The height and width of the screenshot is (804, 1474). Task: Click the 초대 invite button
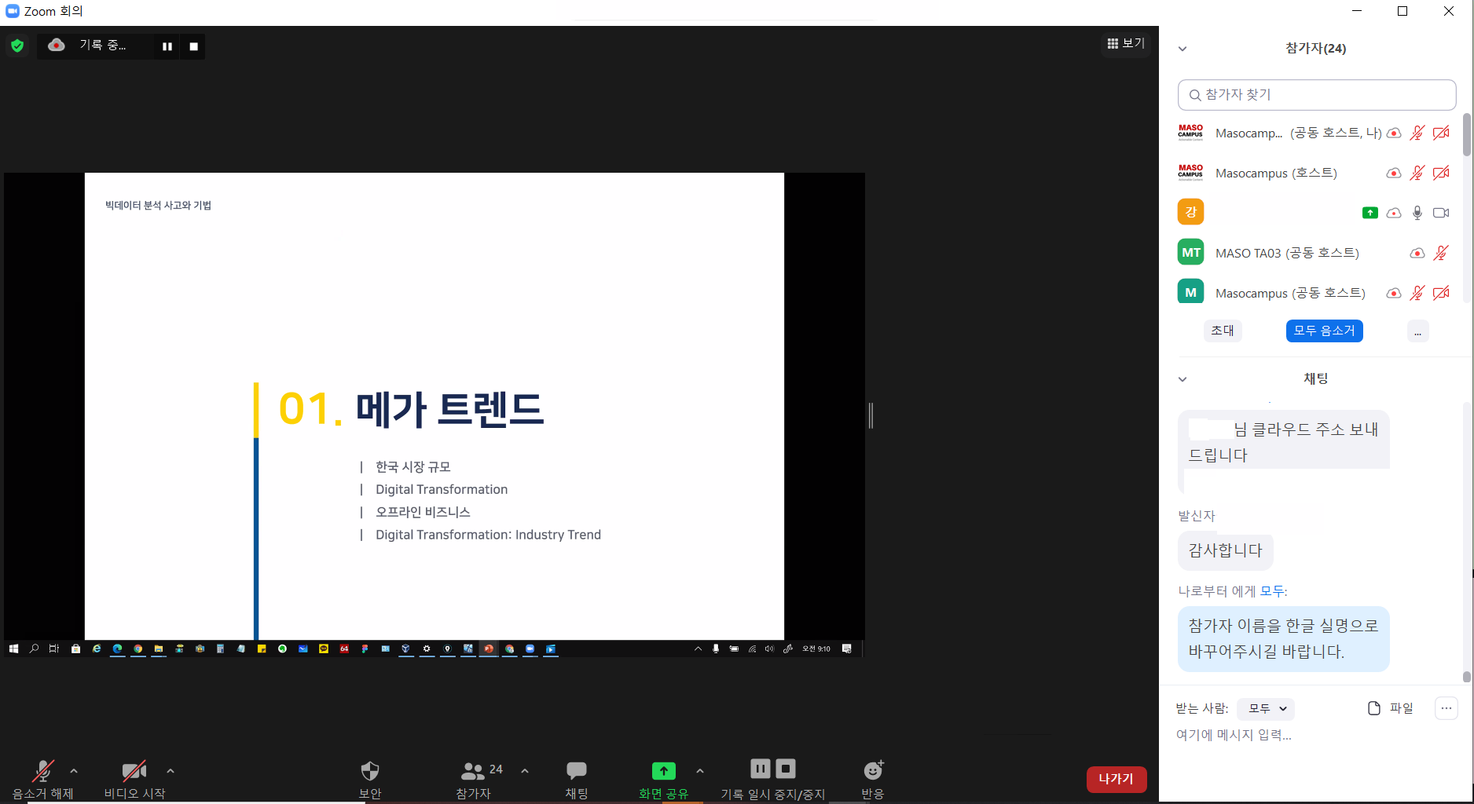click(1222, 331)
